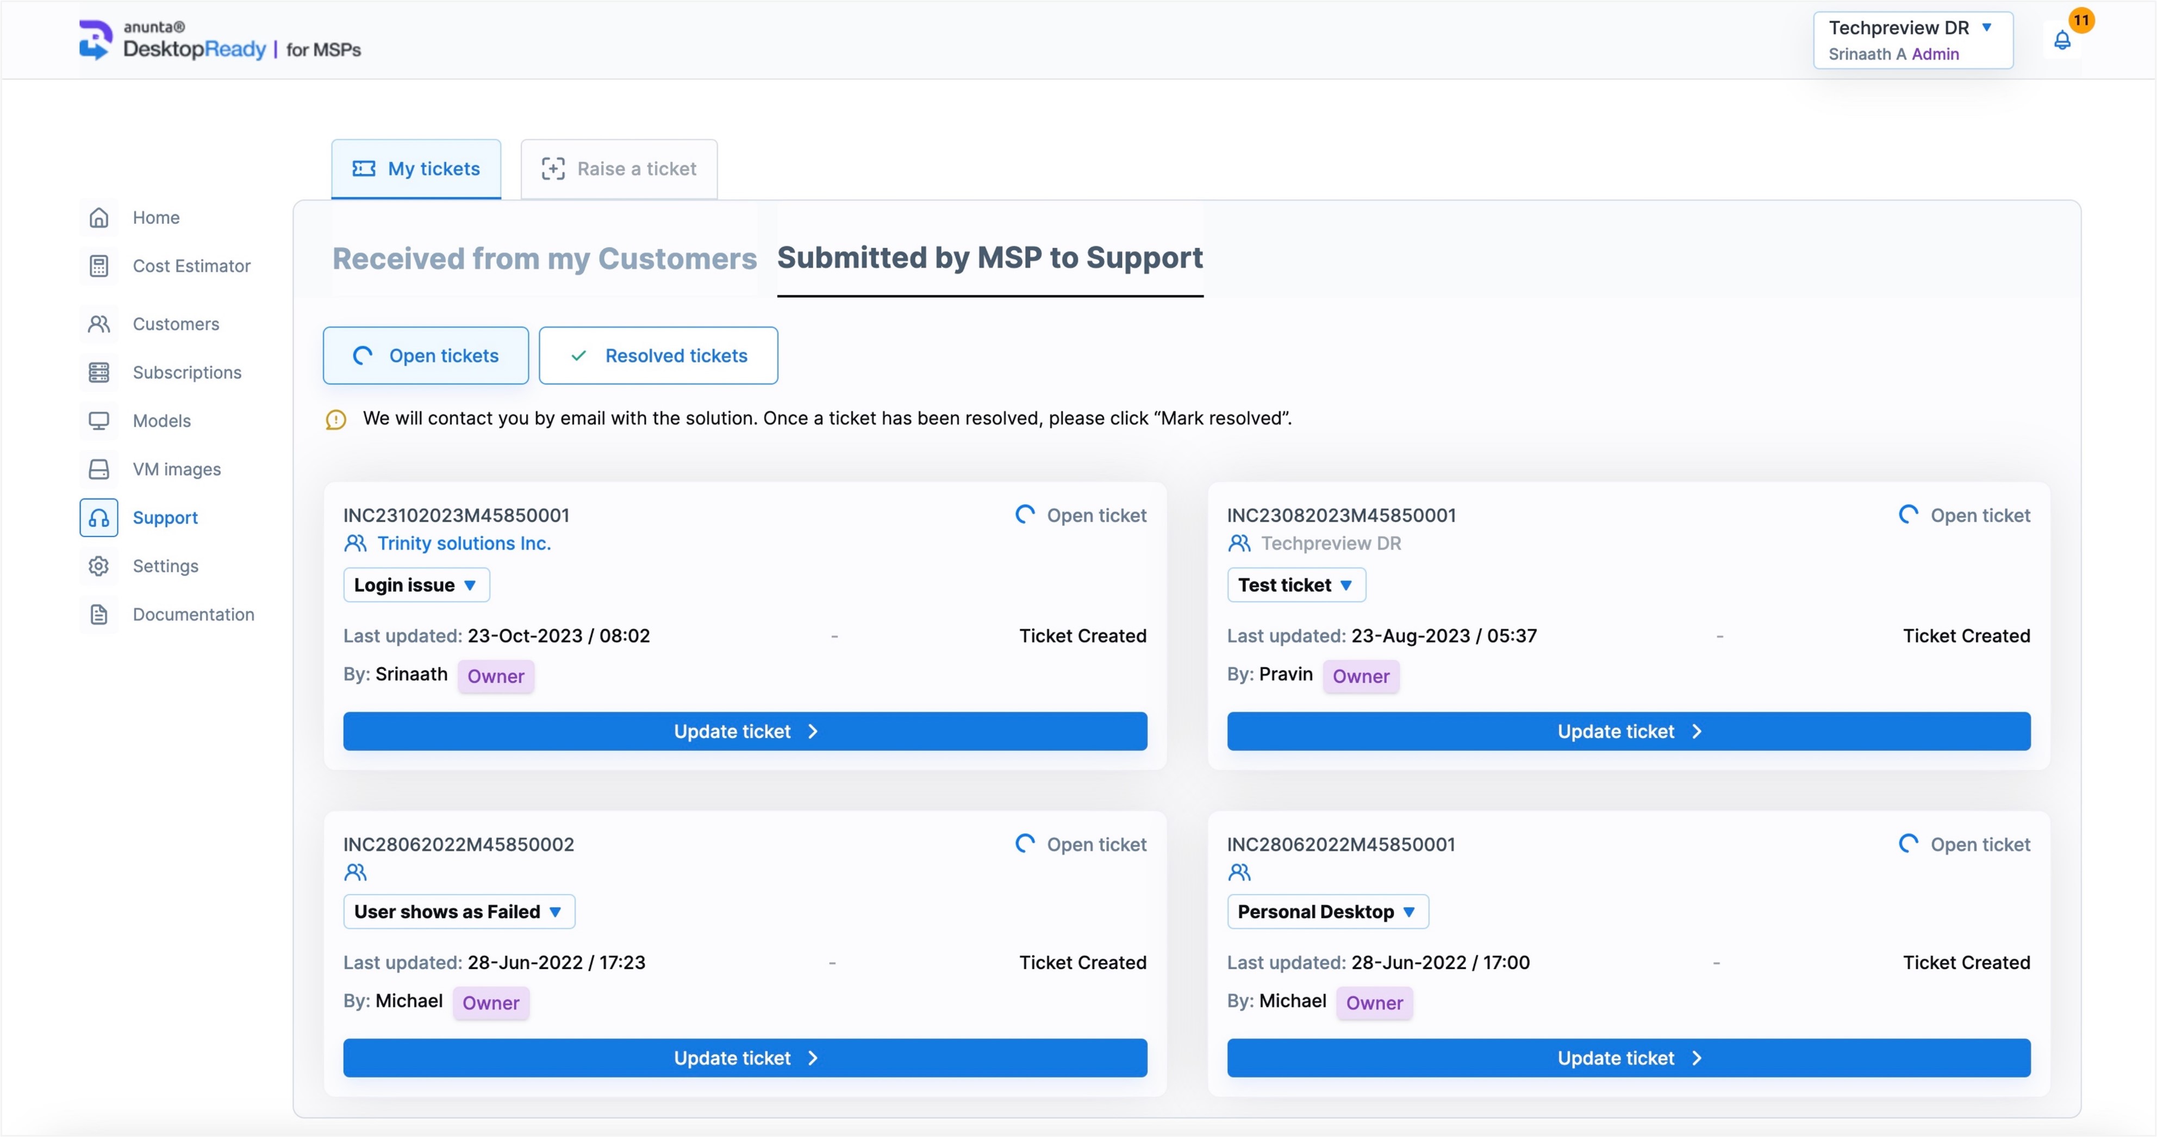The width and height of the screenshot is (2157, 1137).
Task: Update ticket INC23102023M45850001
Action: (x=744, y=732)
